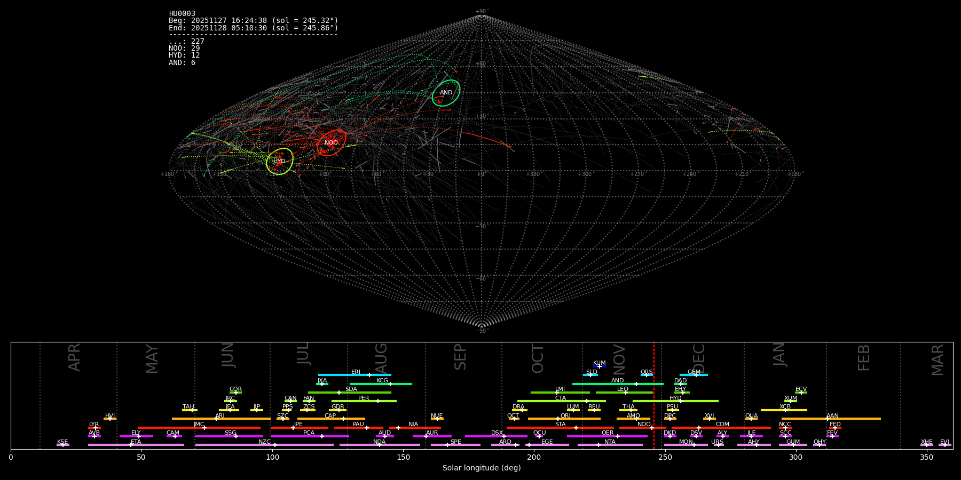Click the ECV shower label
The width and height of the screenshot is (961, 480).
tap(801, 389)
